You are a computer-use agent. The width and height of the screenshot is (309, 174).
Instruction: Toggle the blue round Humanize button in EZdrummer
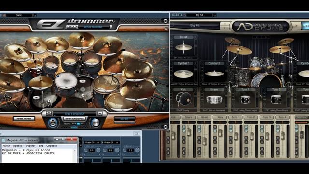(x=53, y=122)
